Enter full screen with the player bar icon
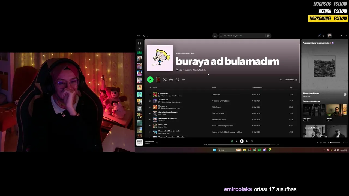The height and width of the screenshot is (196, 349). [347, 143]
